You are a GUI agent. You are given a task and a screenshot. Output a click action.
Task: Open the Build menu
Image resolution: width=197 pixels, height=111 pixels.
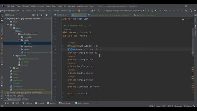[48, 6]
